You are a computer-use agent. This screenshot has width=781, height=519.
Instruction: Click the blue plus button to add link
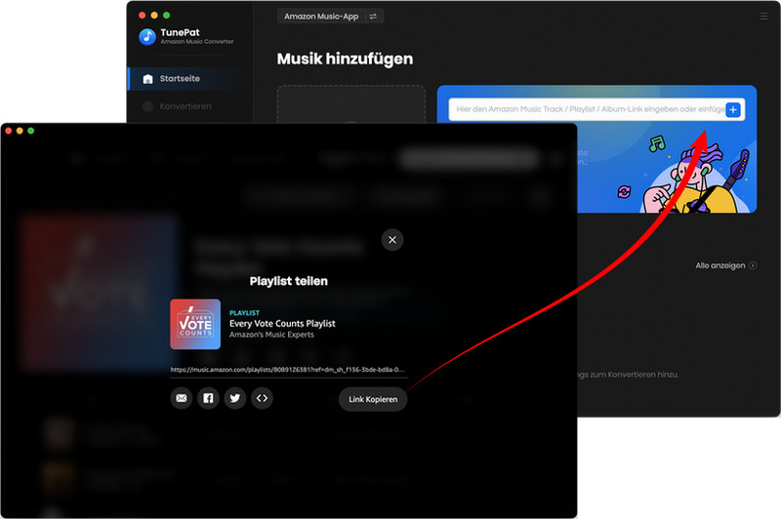(733, 109)
